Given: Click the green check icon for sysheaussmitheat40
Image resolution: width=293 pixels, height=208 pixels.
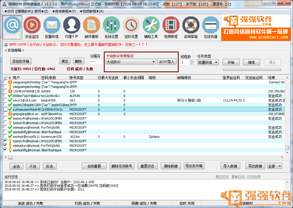Looking at the screenshot, I should [x=10, y=109].
